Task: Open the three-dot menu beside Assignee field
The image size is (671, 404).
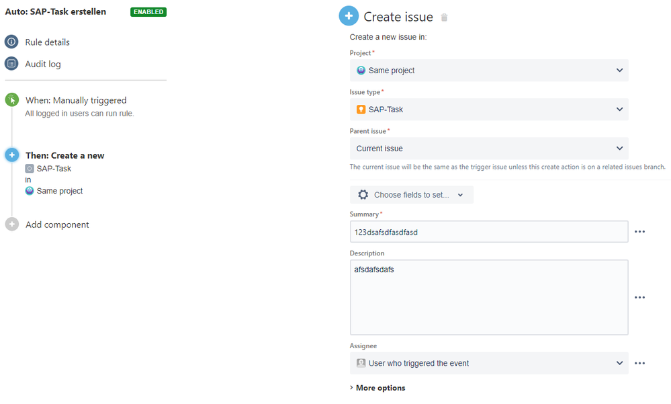Action: click(x=639, y=363)
